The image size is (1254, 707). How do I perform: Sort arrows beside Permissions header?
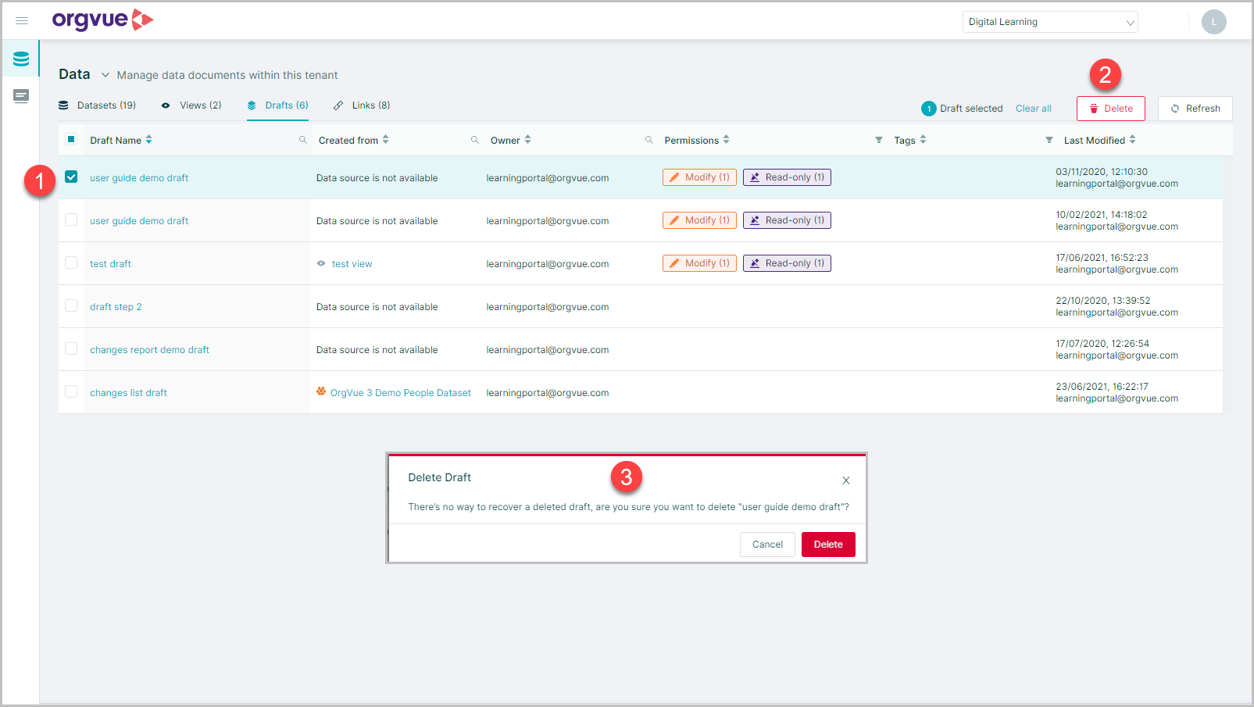point(727,140)
